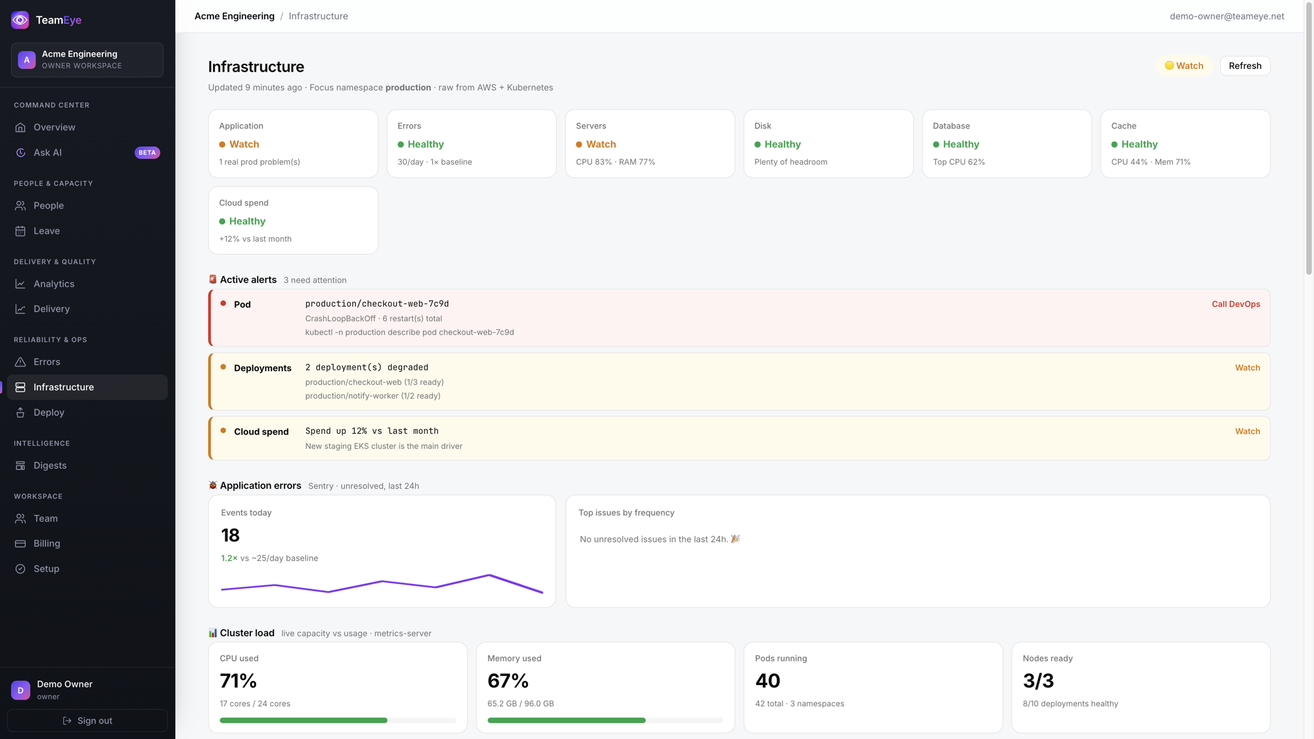Click the Delivery chart icon

[x=20, y=309]
